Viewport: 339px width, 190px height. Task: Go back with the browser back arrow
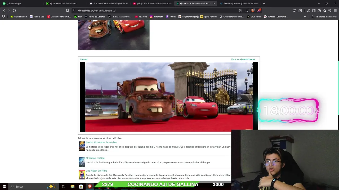(x=4, y=11)
